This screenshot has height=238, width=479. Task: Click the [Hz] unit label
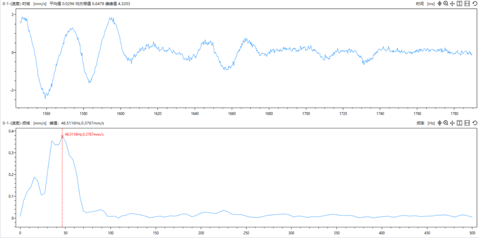pyautogui.click(x=430, y=123)
